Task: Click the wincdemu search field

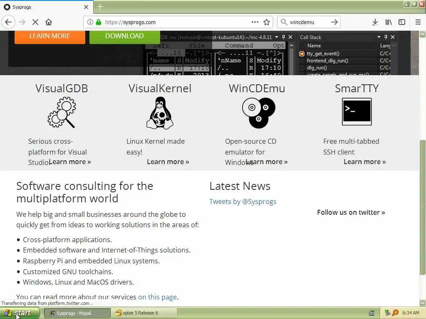Action: (308, 22)
